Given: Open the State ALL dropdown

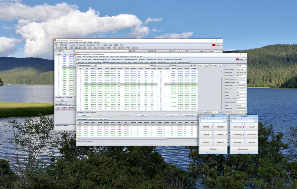Looking at the screenshot, I should [183, 65].
